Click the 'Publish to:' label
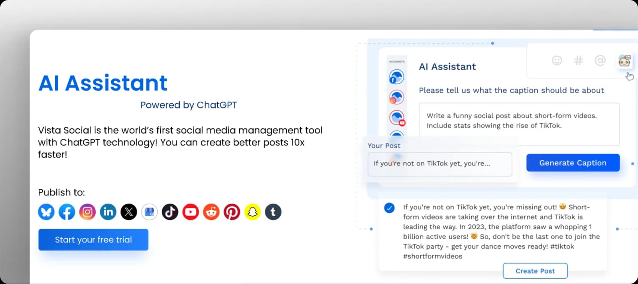638x284 pixels. click(x=61, y=192)
